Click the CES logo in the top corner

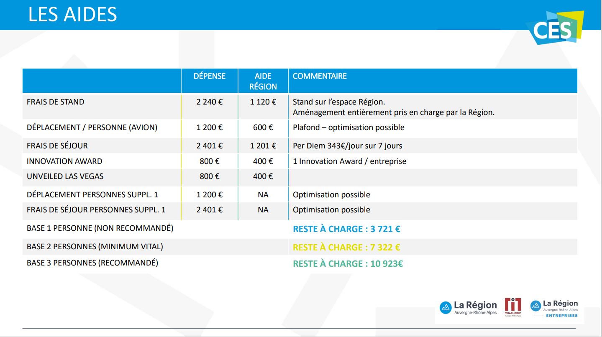pos(555,28)
